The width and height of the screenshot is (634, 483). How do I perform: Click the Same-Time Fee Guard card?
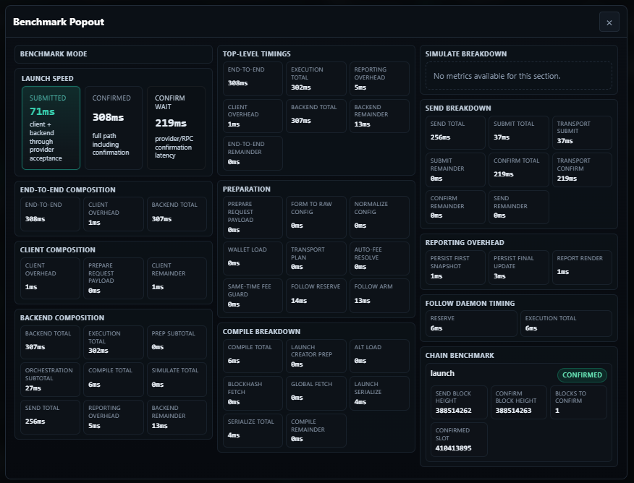pos(253,296)
